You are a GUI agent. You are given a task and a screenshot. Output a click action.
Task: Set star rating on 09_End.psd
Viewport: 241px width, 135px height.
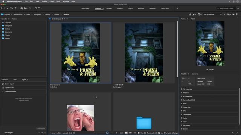(x=56, y=85)
